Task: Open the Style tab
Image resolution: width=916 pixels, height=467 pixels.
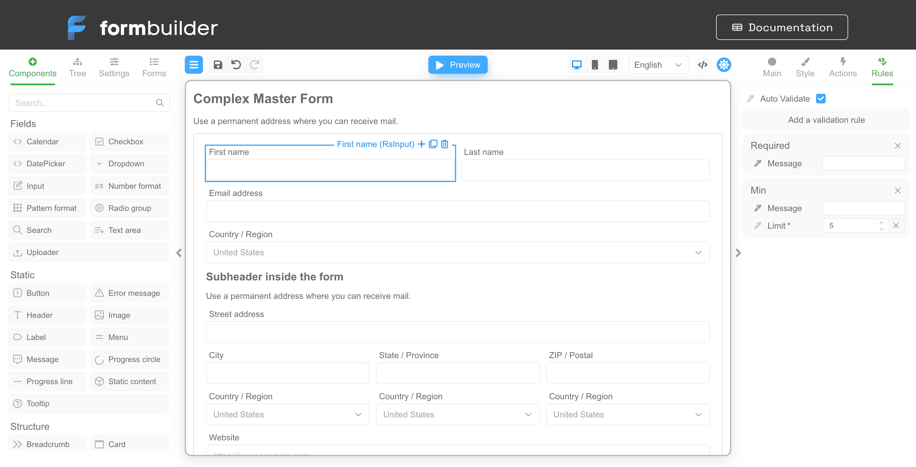Action: 805,67
